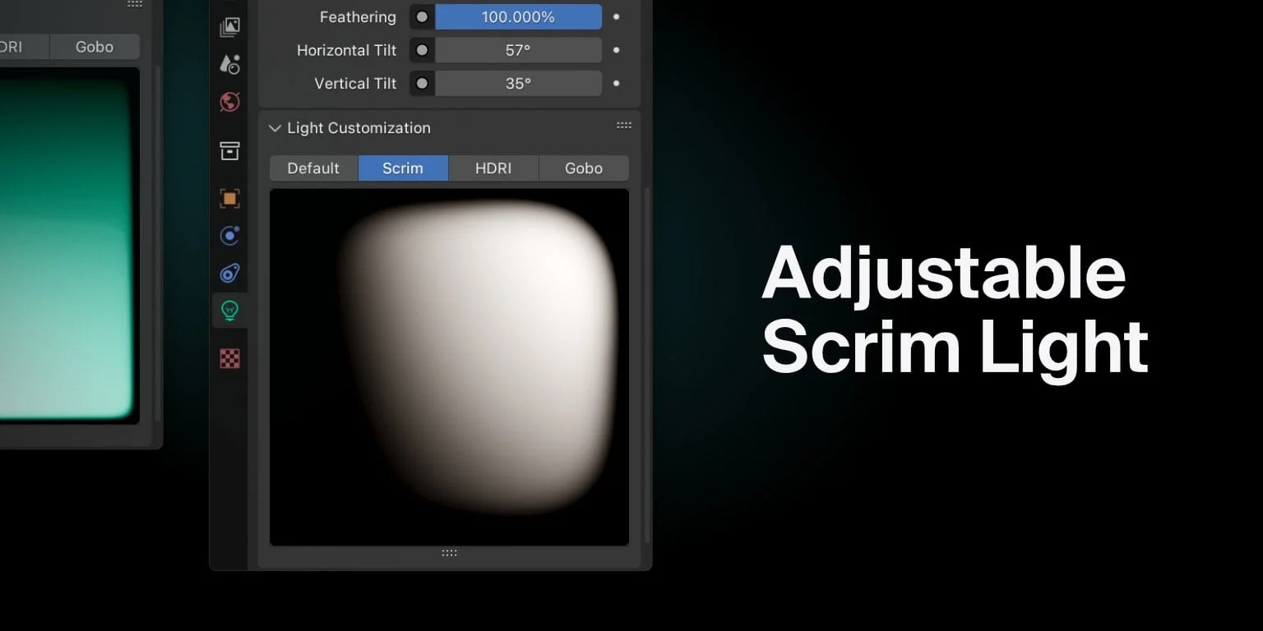Open the checkered Texture properties icon
This screenshot has height=631, width=1263.
(230, 358)
